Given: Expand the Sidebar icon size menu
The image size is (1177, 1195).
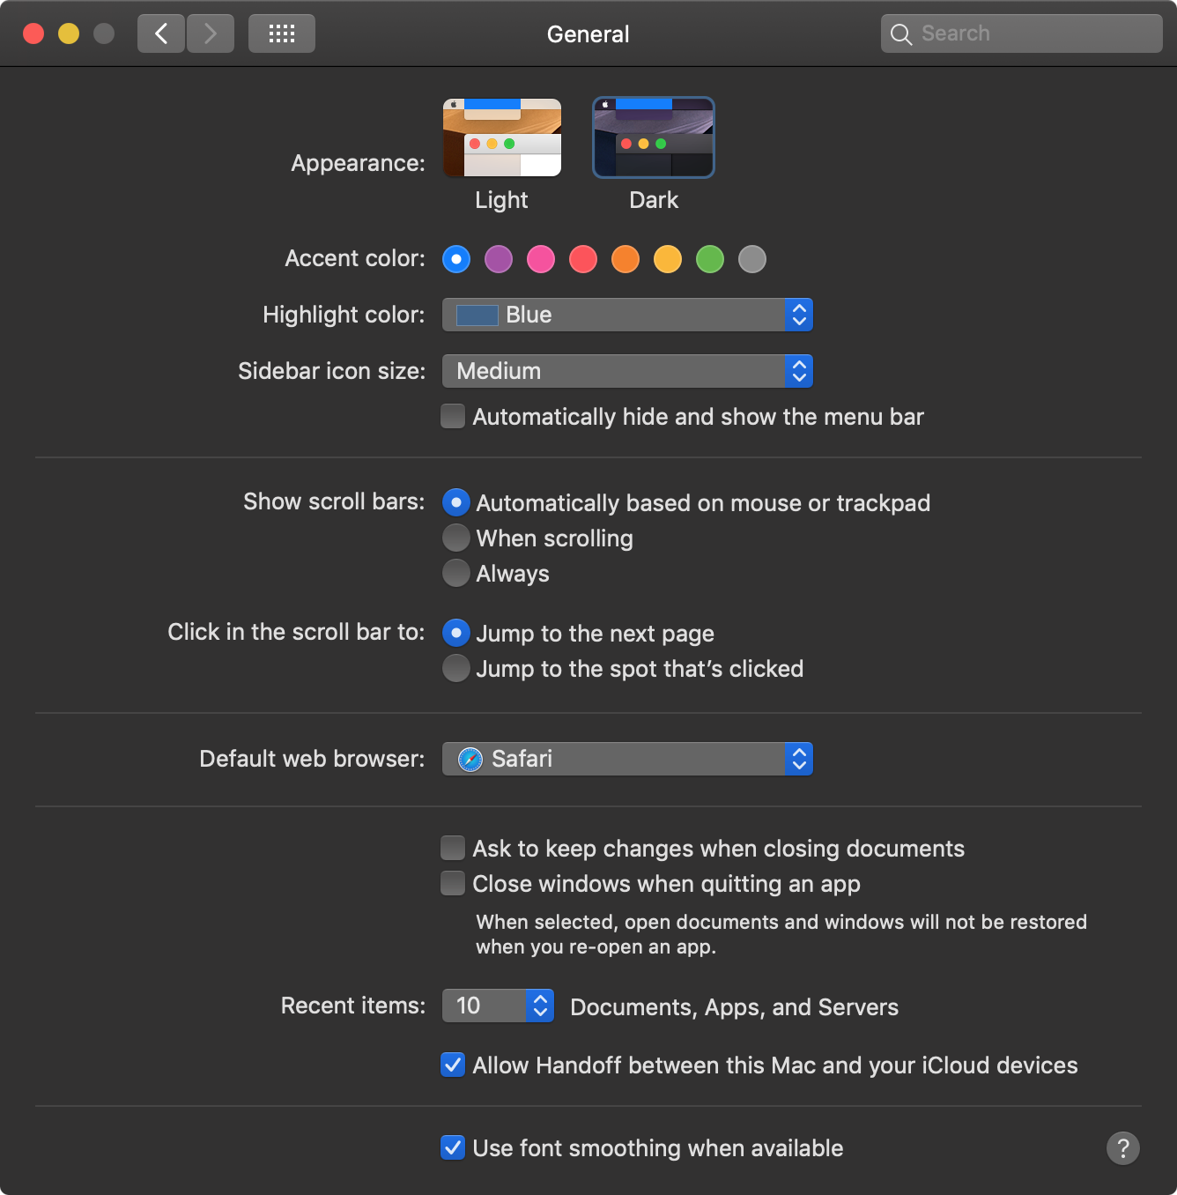Looking at the screenshot, I should click(627, 371).
